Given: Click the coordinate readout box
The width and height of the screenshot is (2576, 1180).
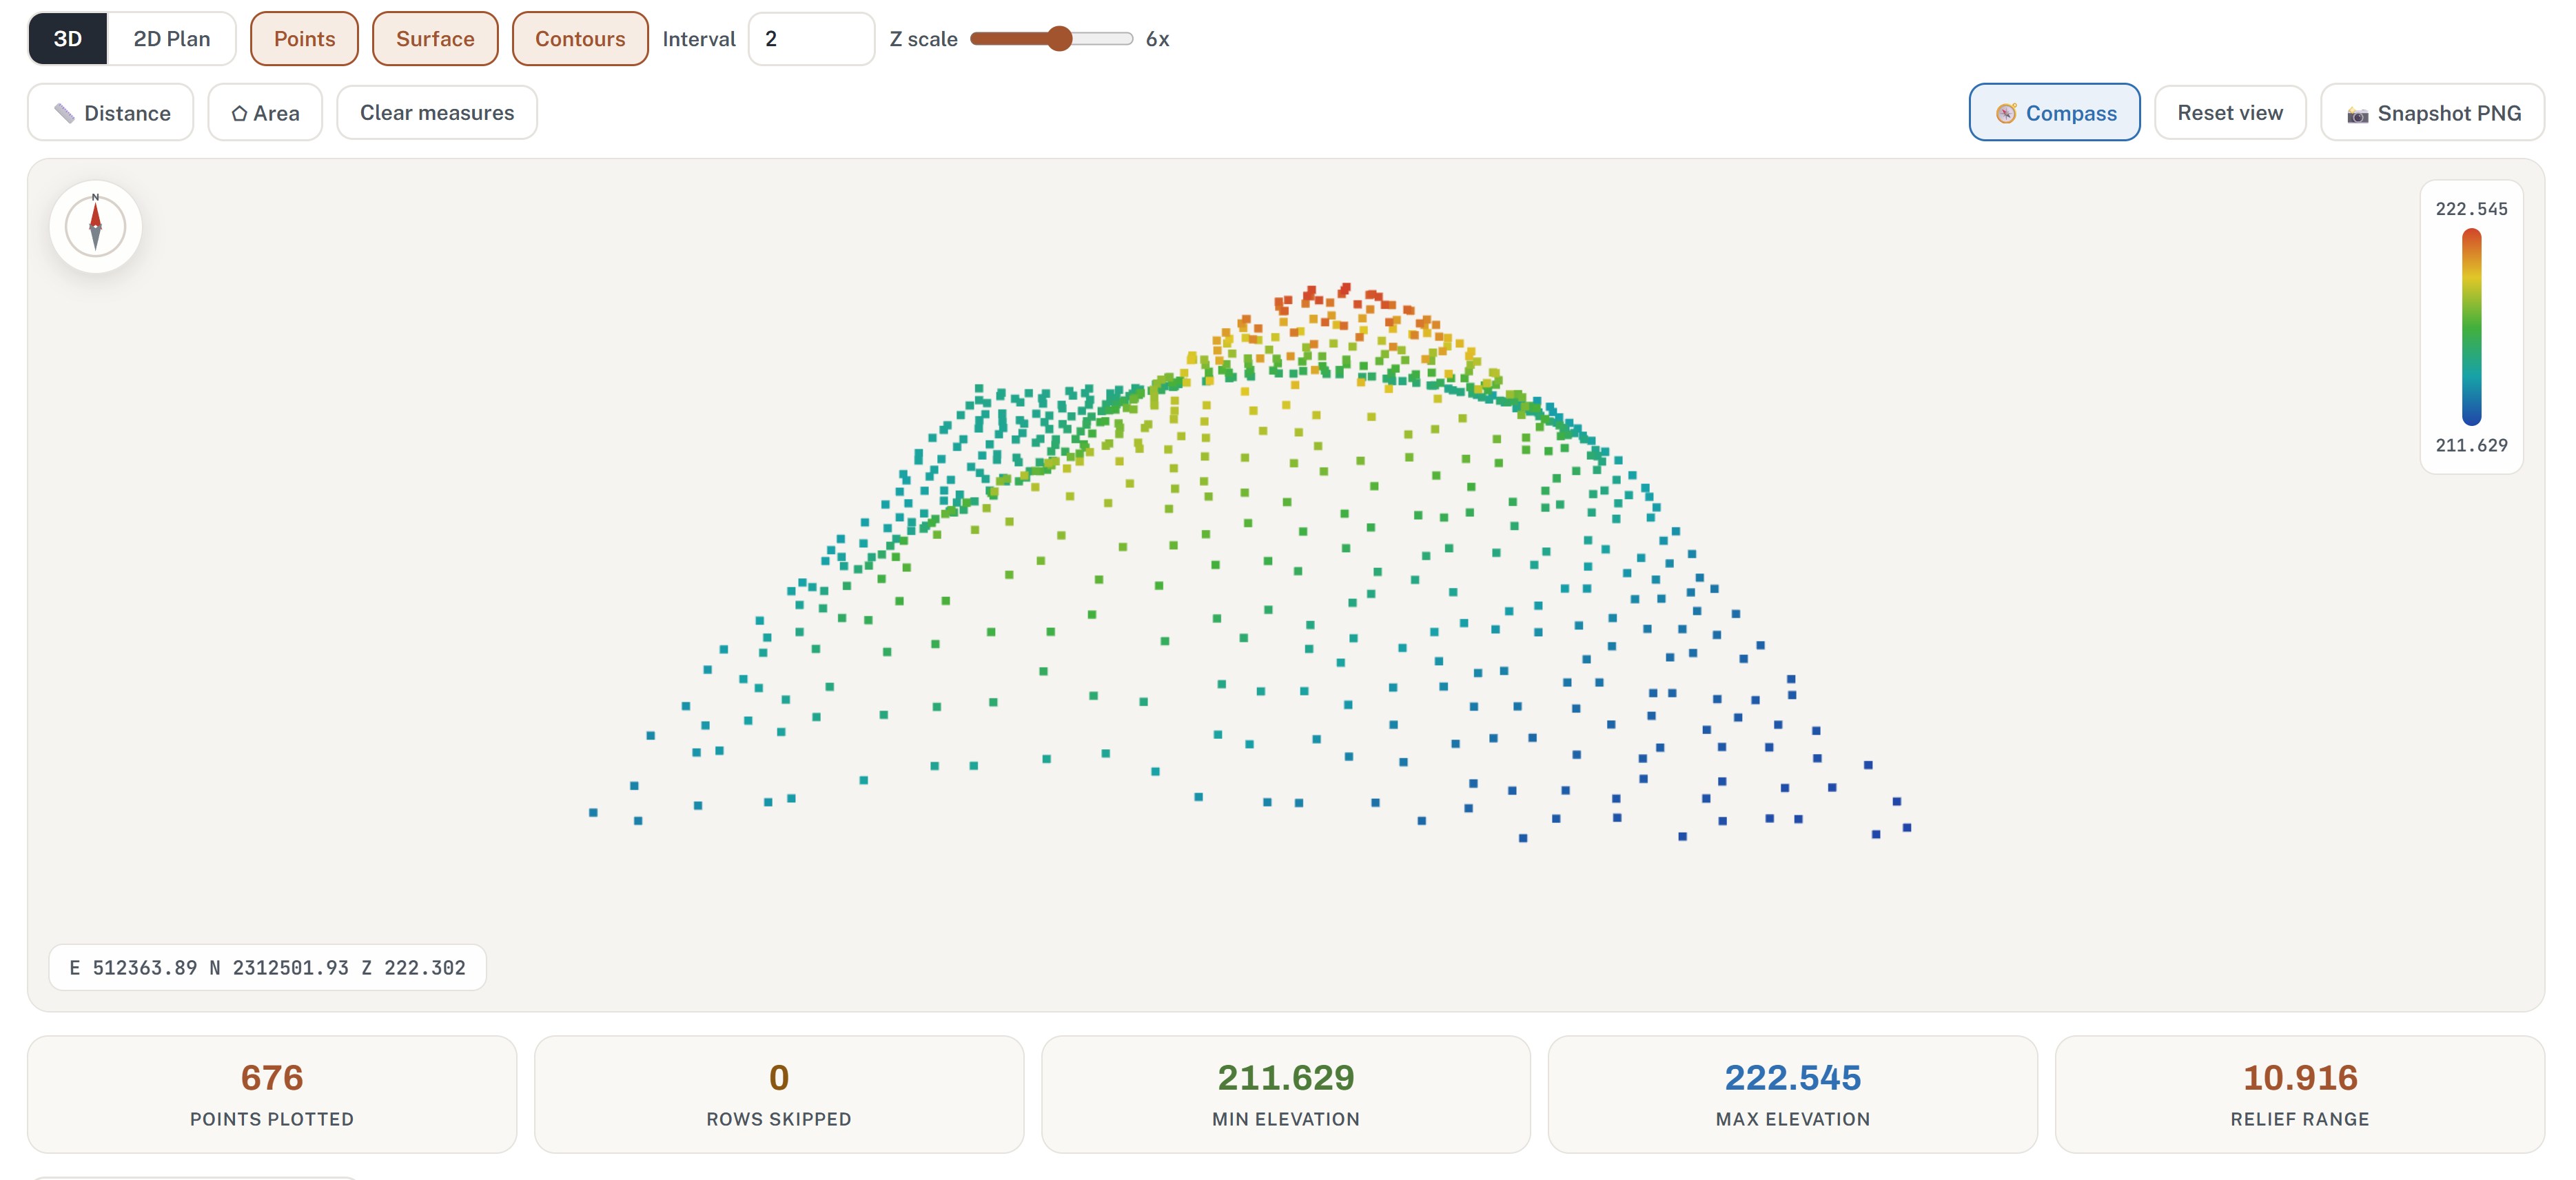Looking at the screenshot, I should pos(267,967).
